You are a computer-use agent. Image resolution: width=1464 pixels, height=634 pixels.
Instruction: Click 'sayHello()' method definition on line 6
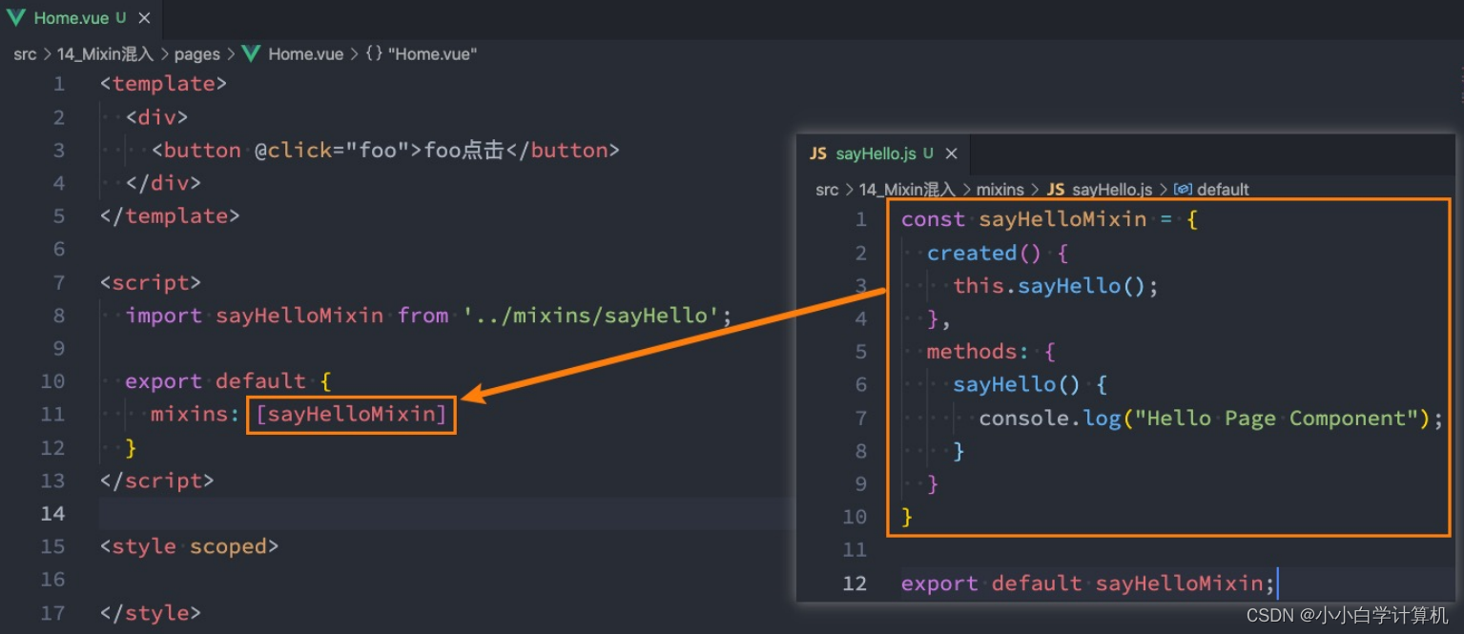point(1017,385)
